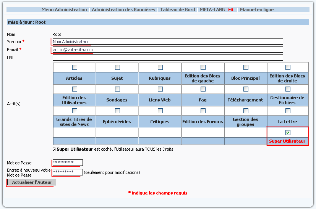
Task: Click the Téléchargement header cell
Action: pyautogui.click(x=245, y=100)
